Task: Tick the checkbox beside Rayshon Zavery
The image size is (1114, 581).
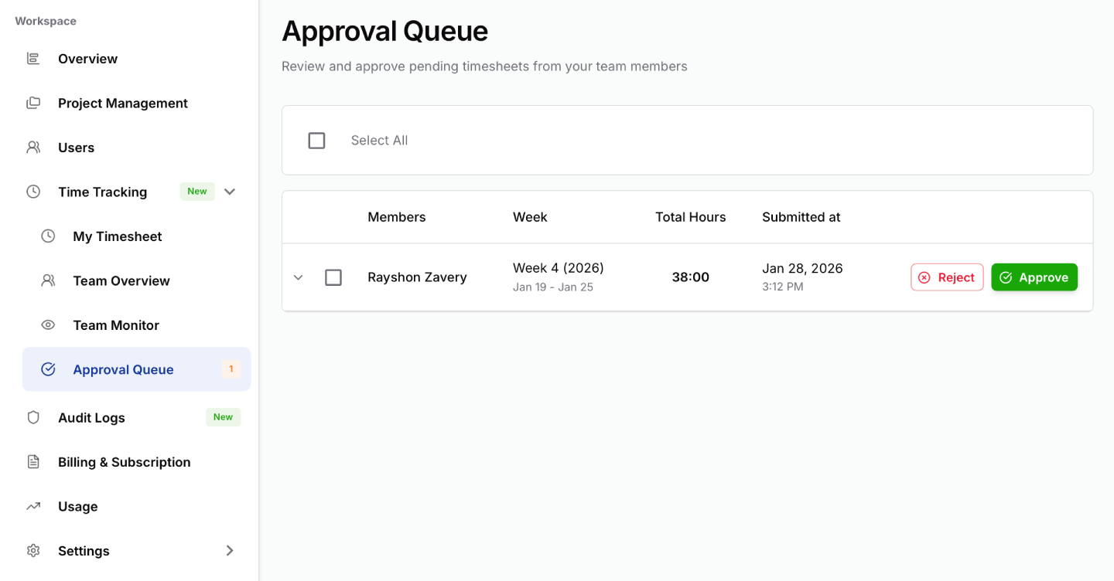Action: [x=333, y=277]
